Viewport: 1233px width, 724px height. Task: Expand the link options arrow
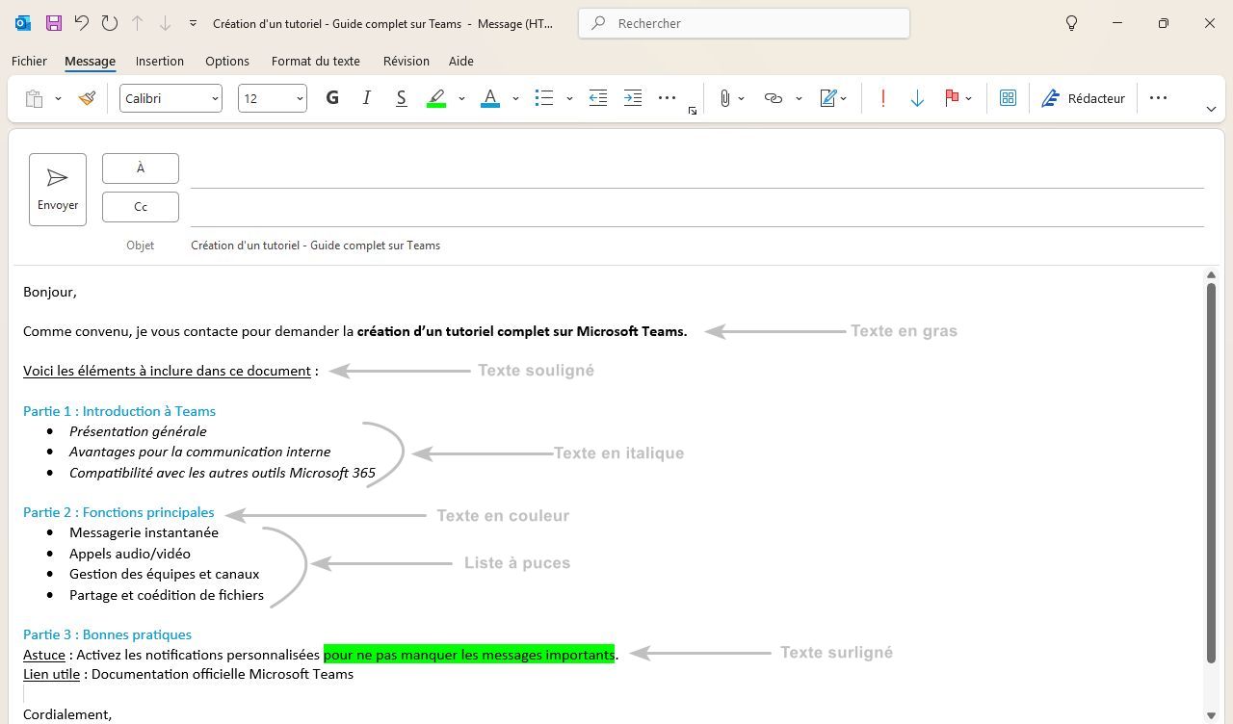click(x=799, y=98)
